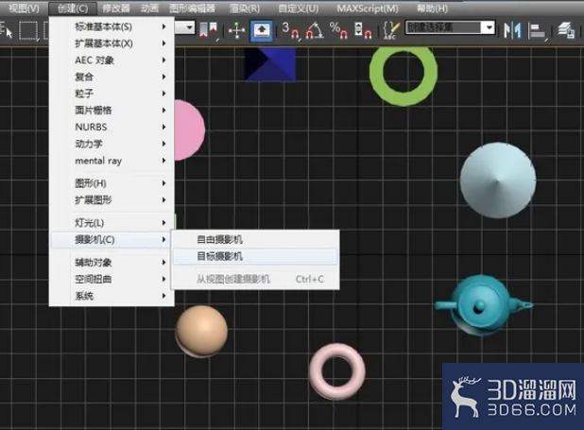Screen dimensions: 584x430
Task: Select the object selection arrow tool
Action: 7,30
